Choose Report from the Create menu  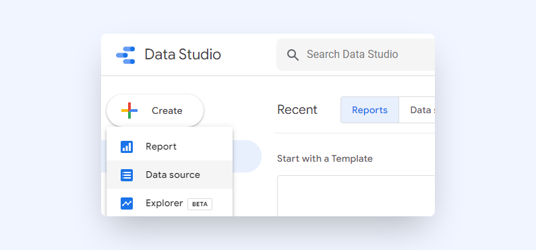169,146
